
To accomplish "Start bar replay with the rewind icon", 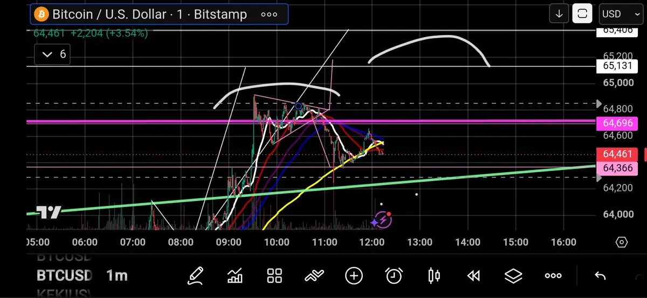I will pos(473,276).
